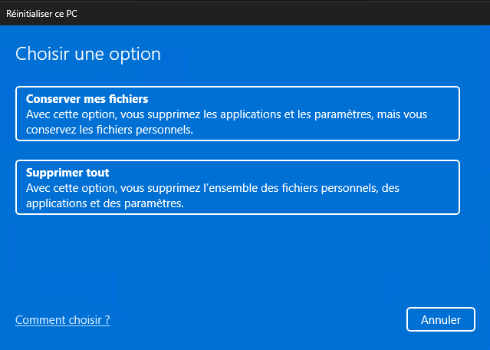Click first description line under "Supprimer tout"
The image size is (490, 350).
pyautogui.click(x=212, y=188)
